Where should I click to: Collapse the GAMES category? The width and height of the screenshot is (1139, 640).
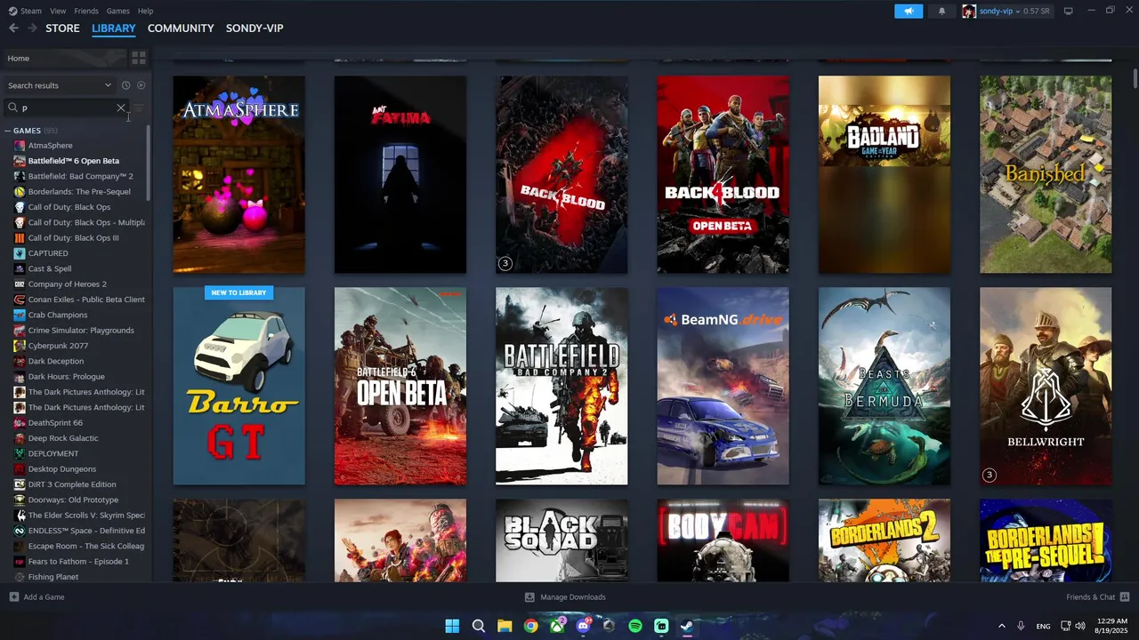point(7,131)
